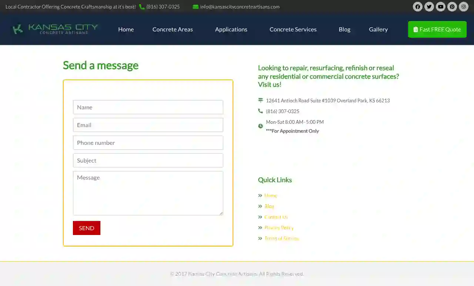Click the Kansas City Concrete Artisans logo
Viewport: 474px width, 286px height.
[55, 29]
